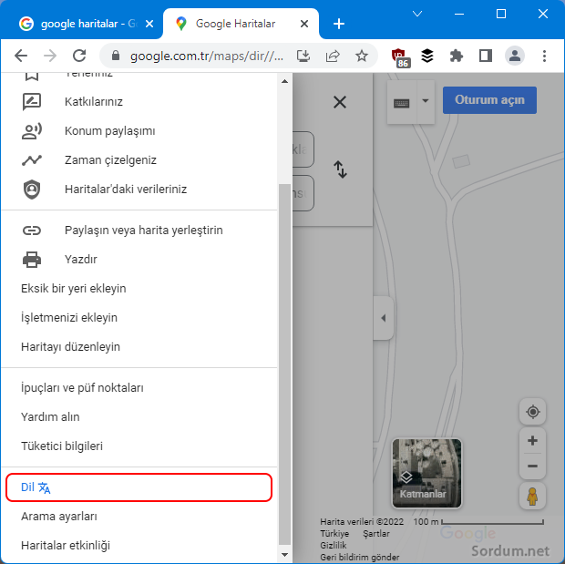Click the show my location icon
The height and width of the screenshot is (564, 565).
pyautogui.click(x=532, y=412)
